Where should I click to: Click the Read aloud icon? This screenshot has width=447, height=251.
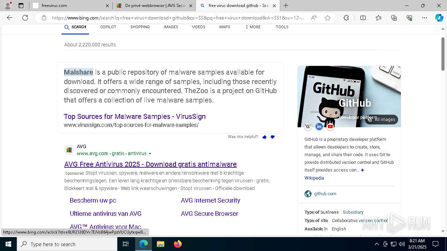click(314, 18)
